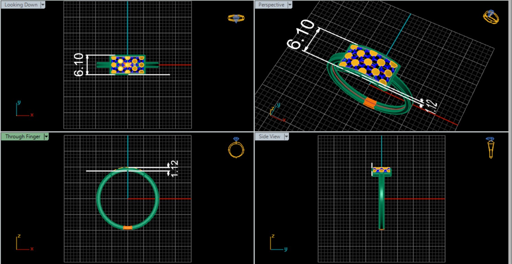This screenshot has width=512, height=264.
Task: Select the Perspective viewport title
Action: coord(271,5)
